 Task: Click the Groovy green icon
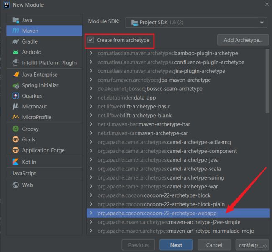click(x=15, y=129)
